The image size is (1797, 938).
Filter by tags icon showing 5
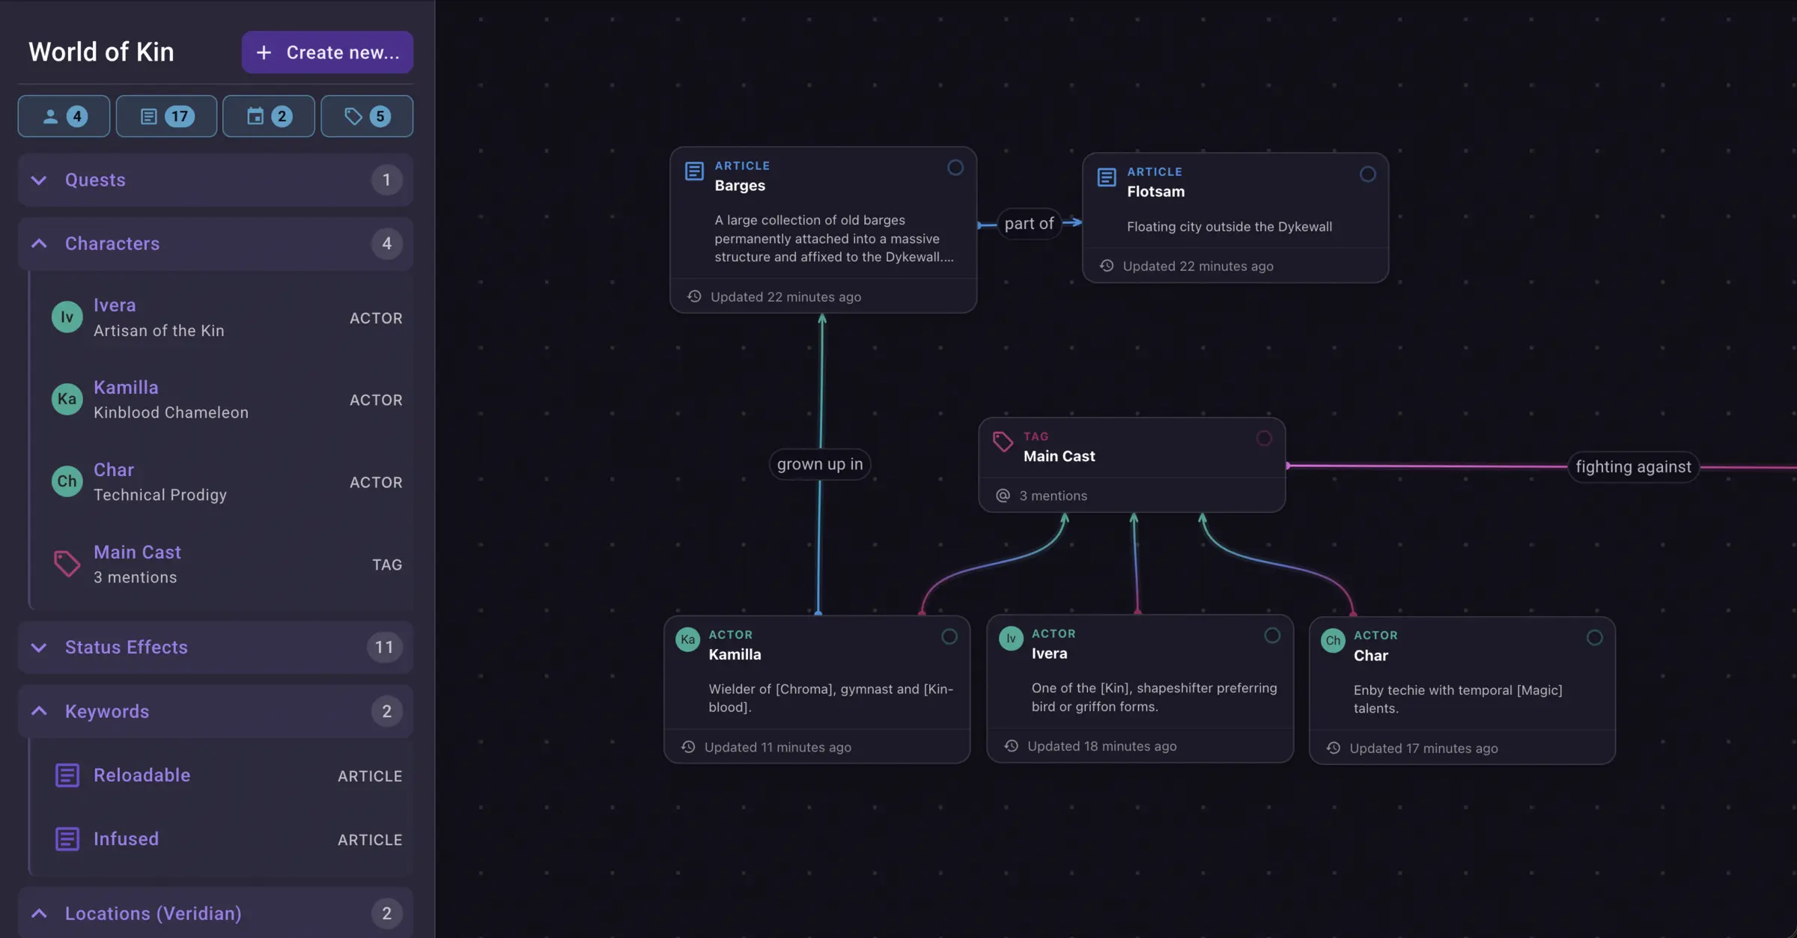tap(367, 116)
